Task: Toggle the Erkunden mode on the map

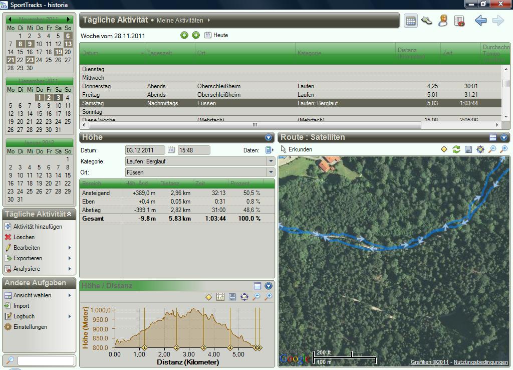Action: pyautogui.click(x=297, y=149)
